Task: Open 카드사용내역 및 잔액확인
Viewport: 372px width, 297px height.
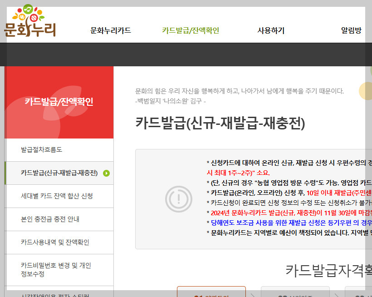Action: (59, 243)
